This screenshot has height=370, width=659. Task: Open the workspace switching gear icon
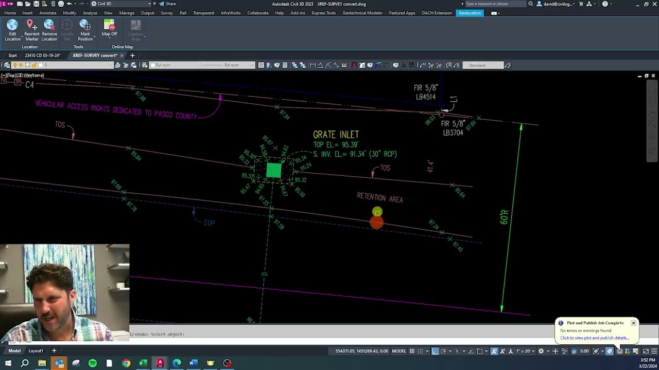click(541, 351)
